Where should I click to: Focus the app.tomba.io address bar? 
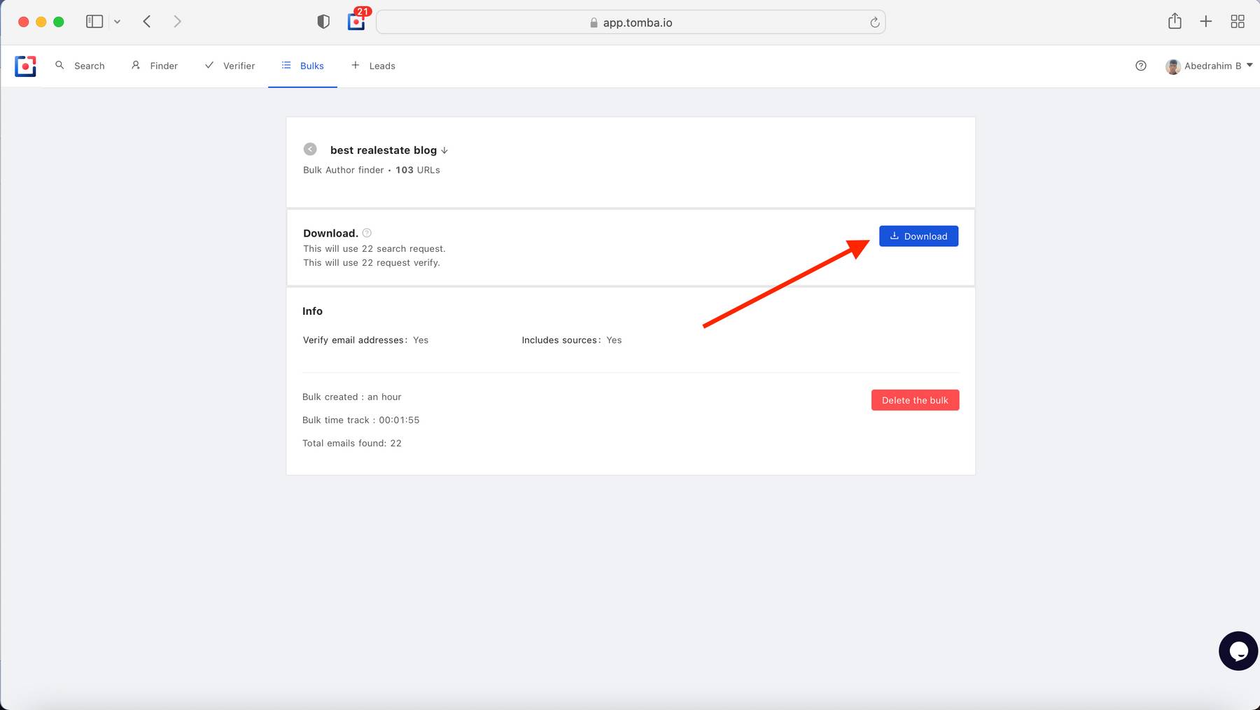[x=631, y=22]
